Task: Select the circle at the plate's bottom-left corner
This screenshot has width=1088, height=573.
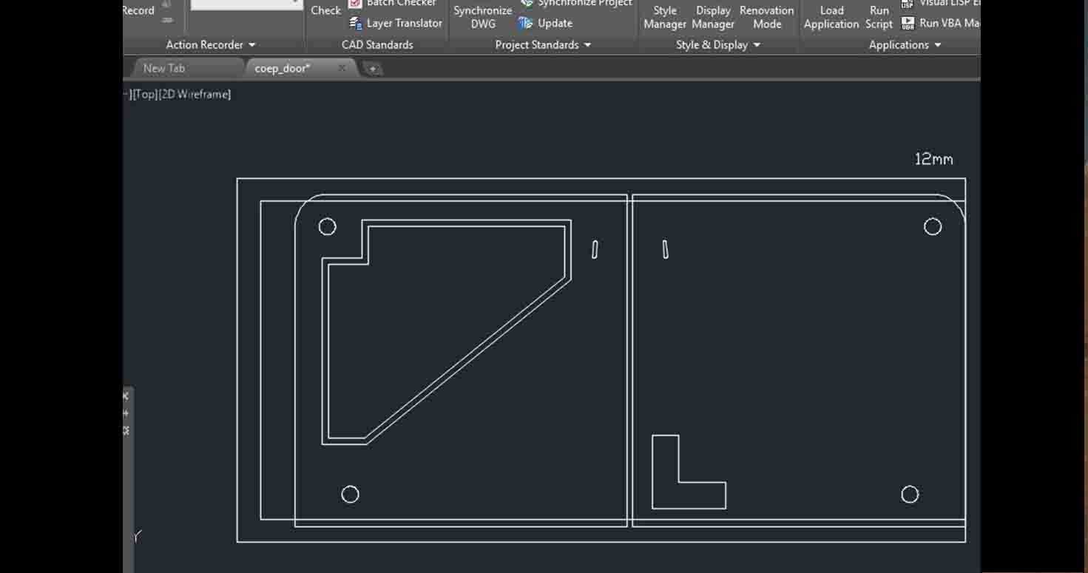Action: click(x=350, y=495)
